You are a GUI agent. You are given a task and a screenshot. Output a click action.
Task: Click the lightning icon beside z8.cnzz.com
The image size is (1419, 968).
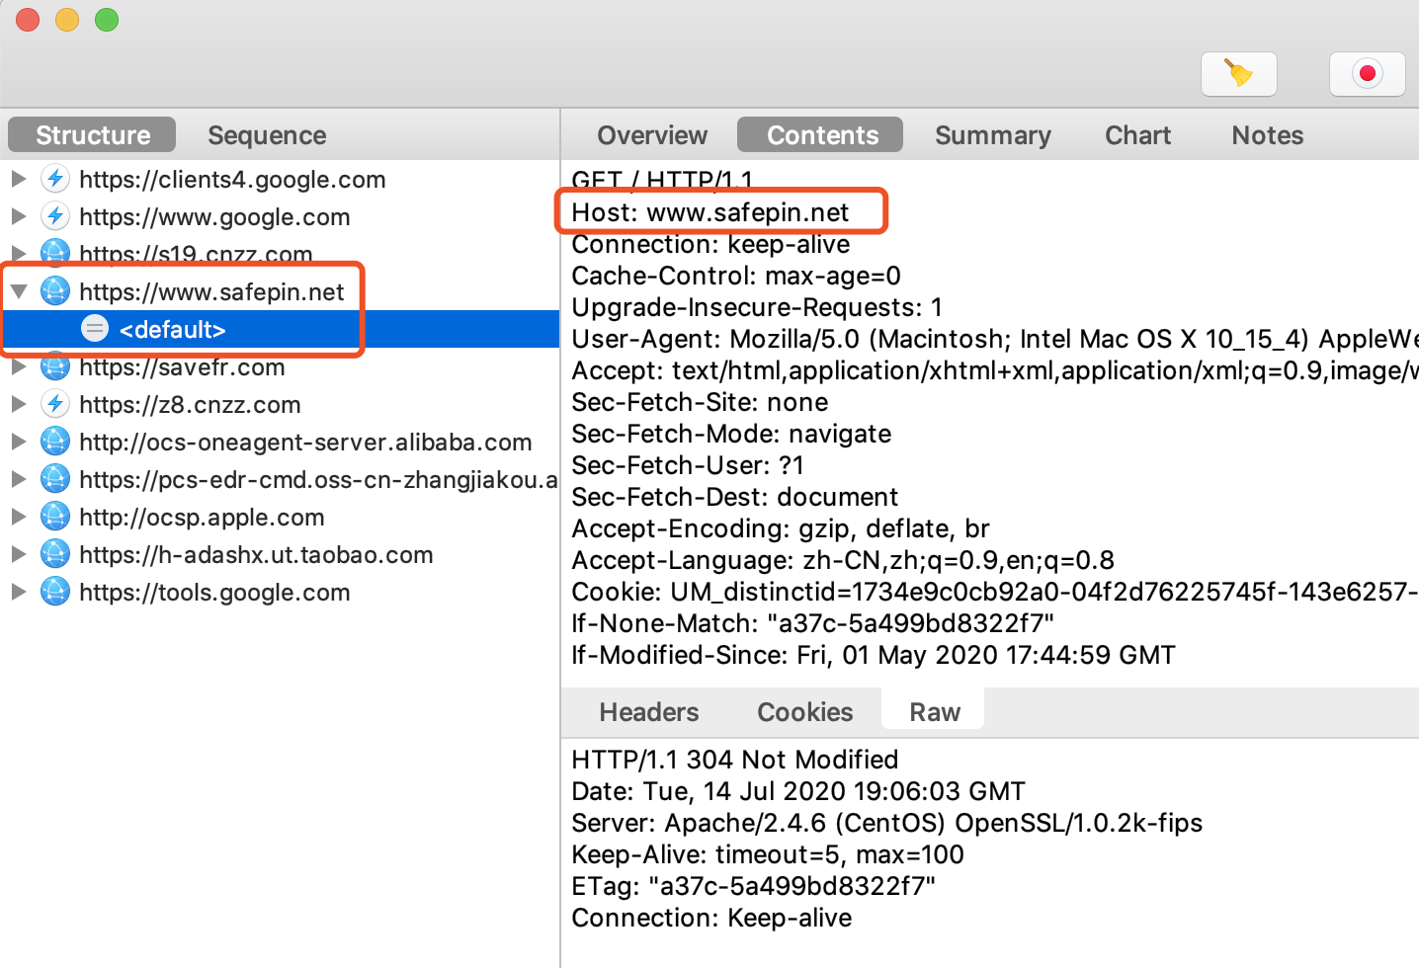coord(55,404)
